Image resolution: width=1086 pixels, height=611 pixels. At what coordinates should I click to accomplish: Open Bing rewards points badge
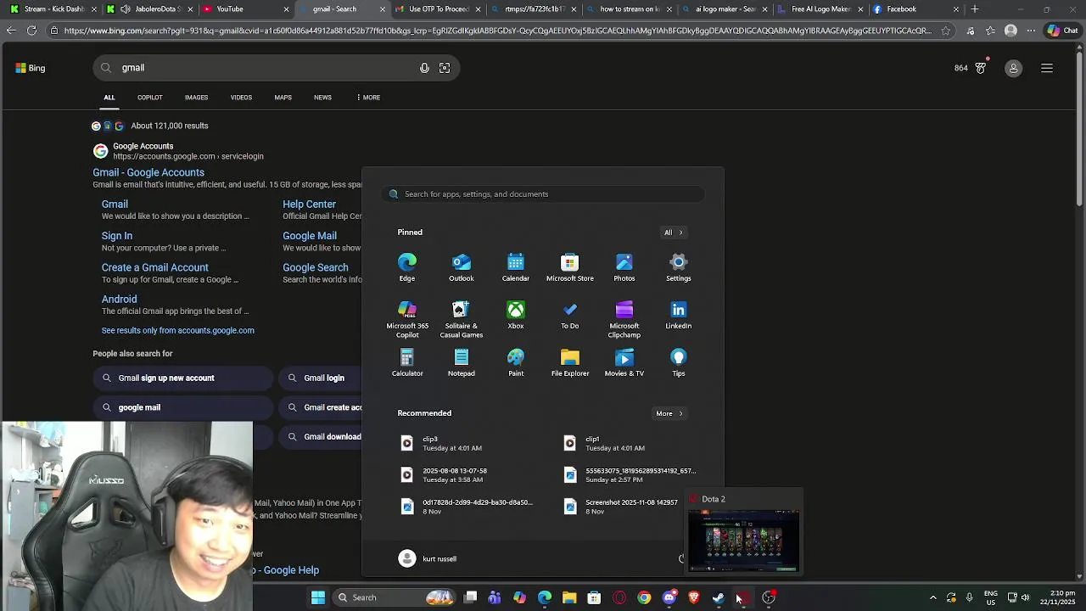[971, 68]
